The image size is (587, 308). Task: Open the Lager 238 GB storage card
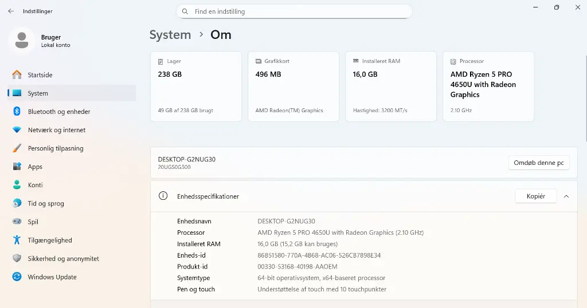(195, 86)
